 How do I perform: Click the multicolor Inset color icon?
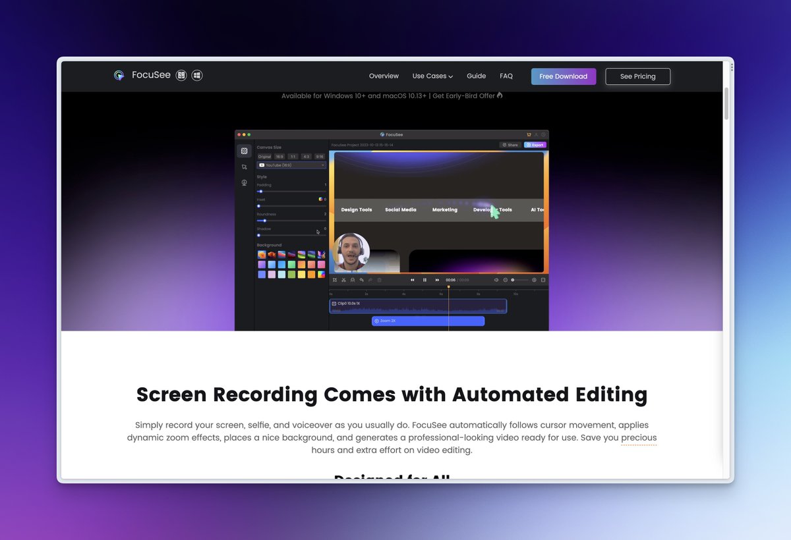pyautogui.click(x=320, y=199)
